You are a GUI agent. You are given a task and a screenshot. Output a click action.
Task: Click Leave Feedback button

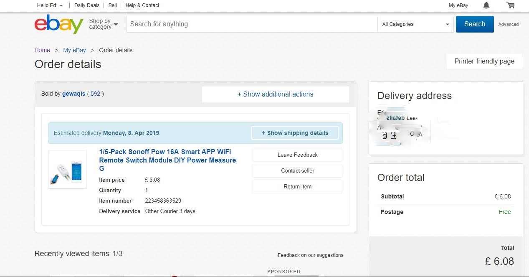click(x=297, y=155)
